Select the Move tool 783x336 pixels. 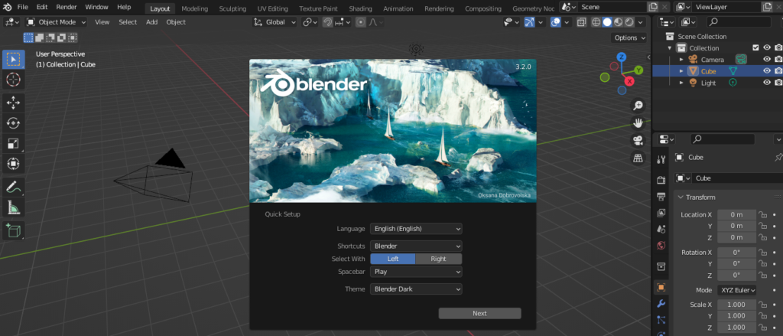point(14,103)
